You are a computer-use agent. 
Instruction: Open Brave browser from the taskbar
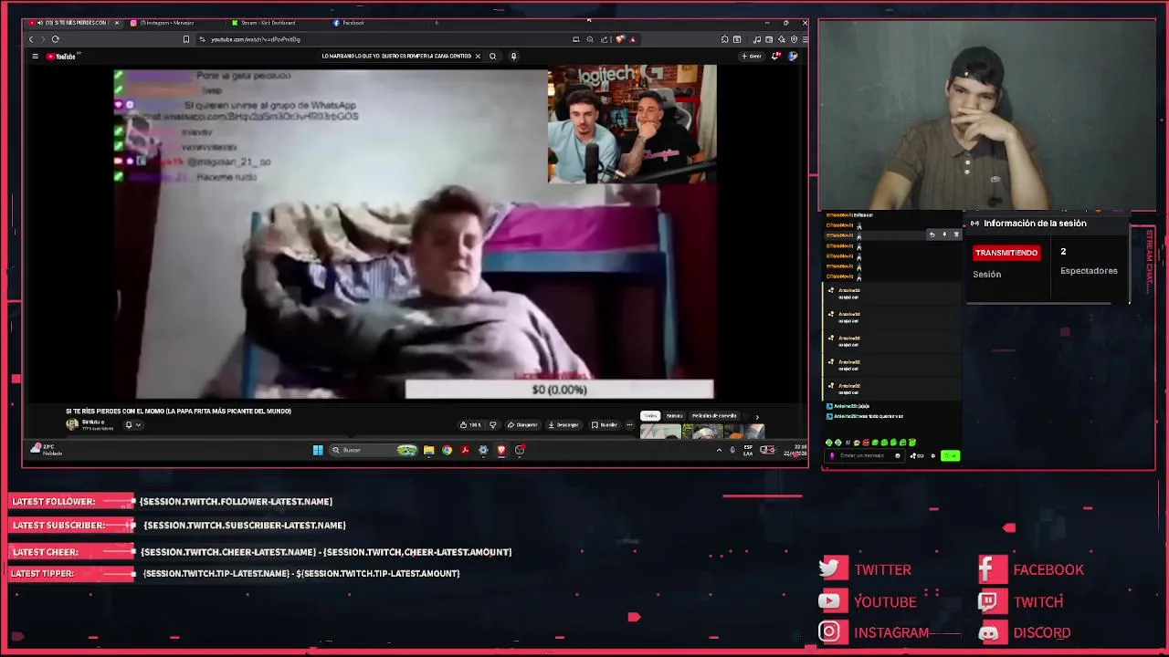click(x=501, y=450)
